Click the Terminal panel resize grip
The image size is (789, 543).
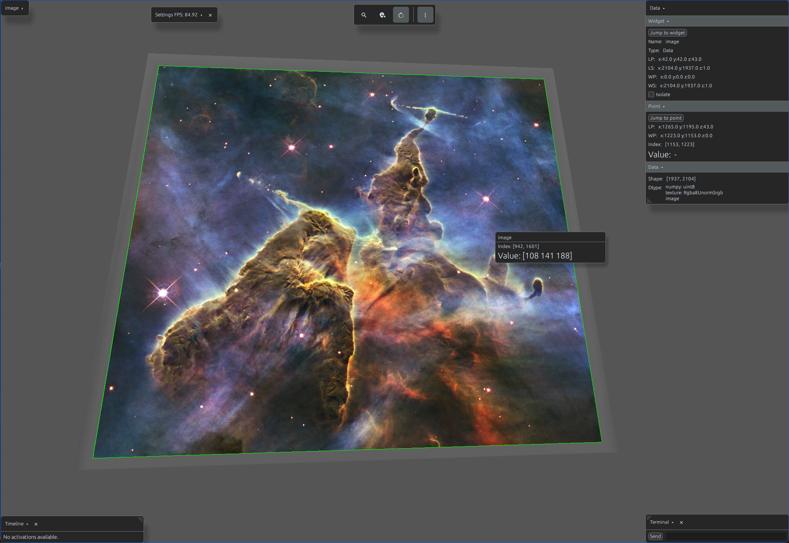[x=649, y=517]
